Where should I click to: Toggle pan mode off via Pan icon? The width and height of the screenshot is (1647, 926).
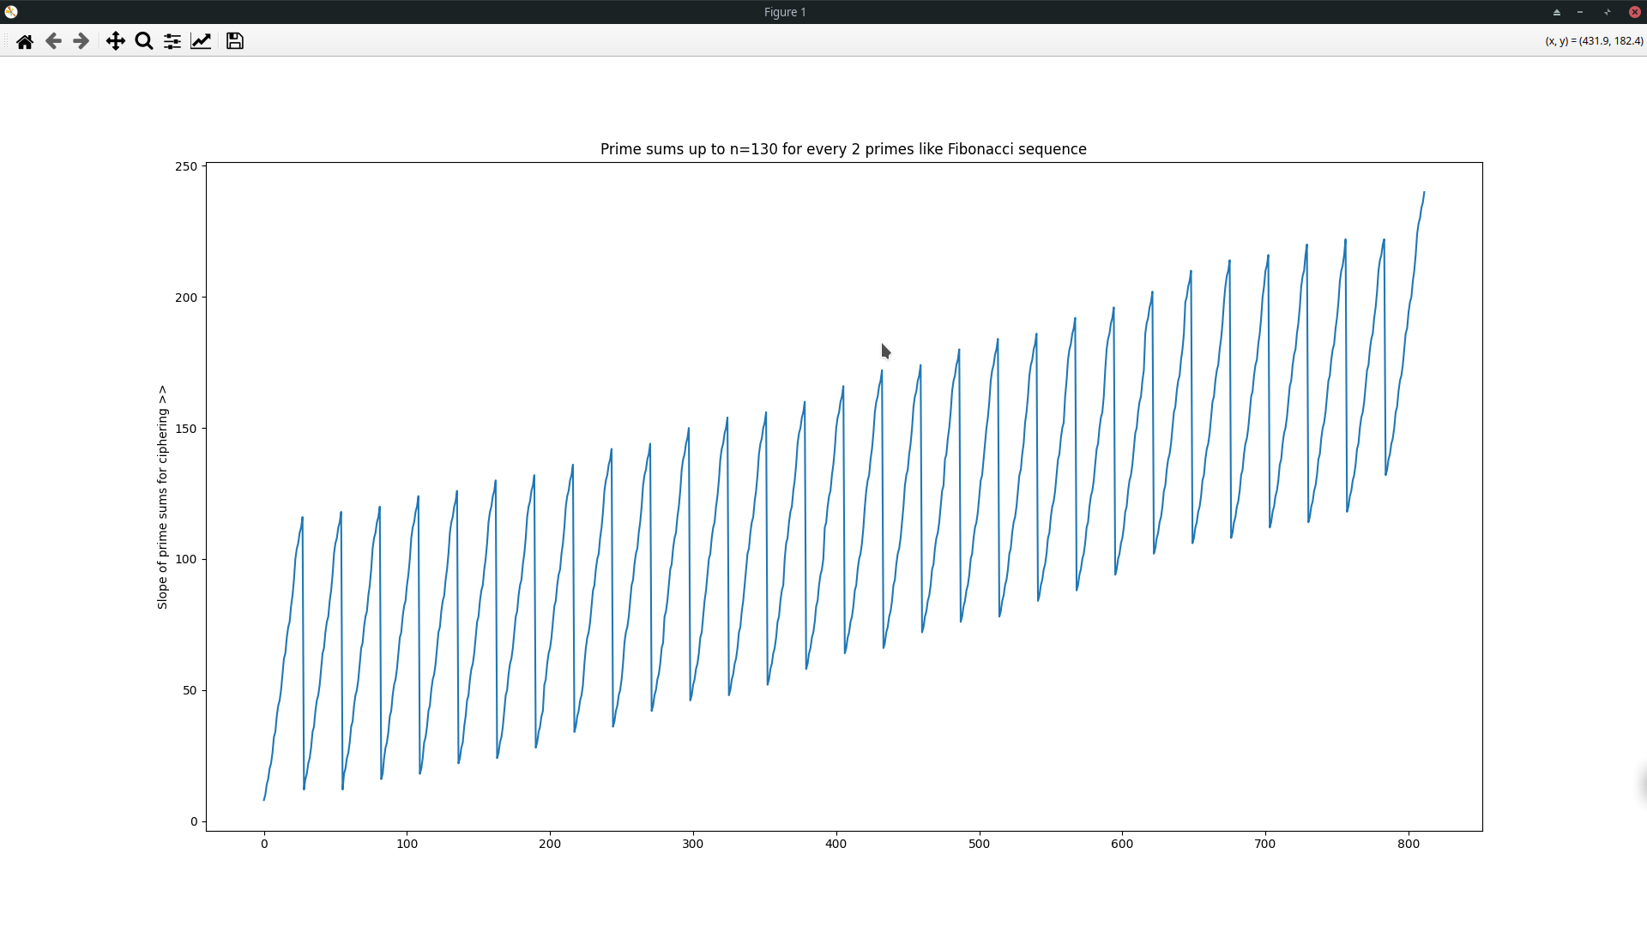(x=116, y=40)
